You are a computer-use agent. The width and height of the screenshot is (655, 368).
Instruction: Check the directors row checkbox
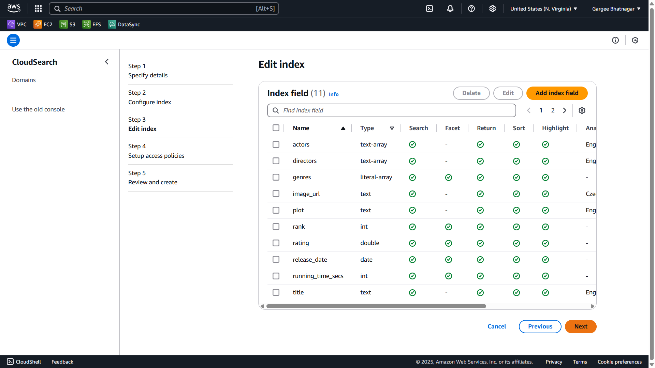tap(276, 161)
